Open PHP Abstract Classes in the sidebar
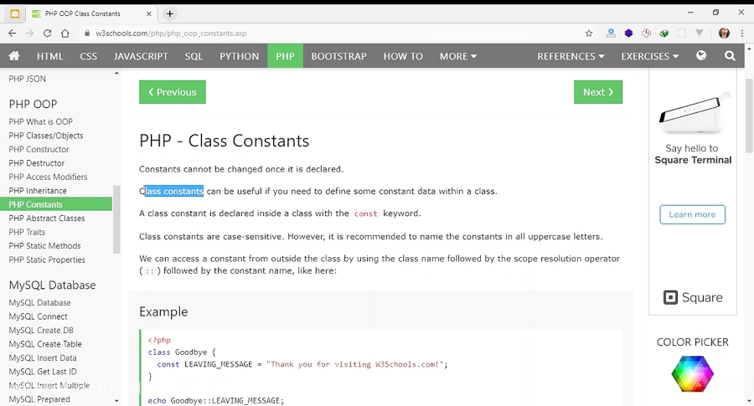This screenshot has width=754, height=406. (47, 218)
